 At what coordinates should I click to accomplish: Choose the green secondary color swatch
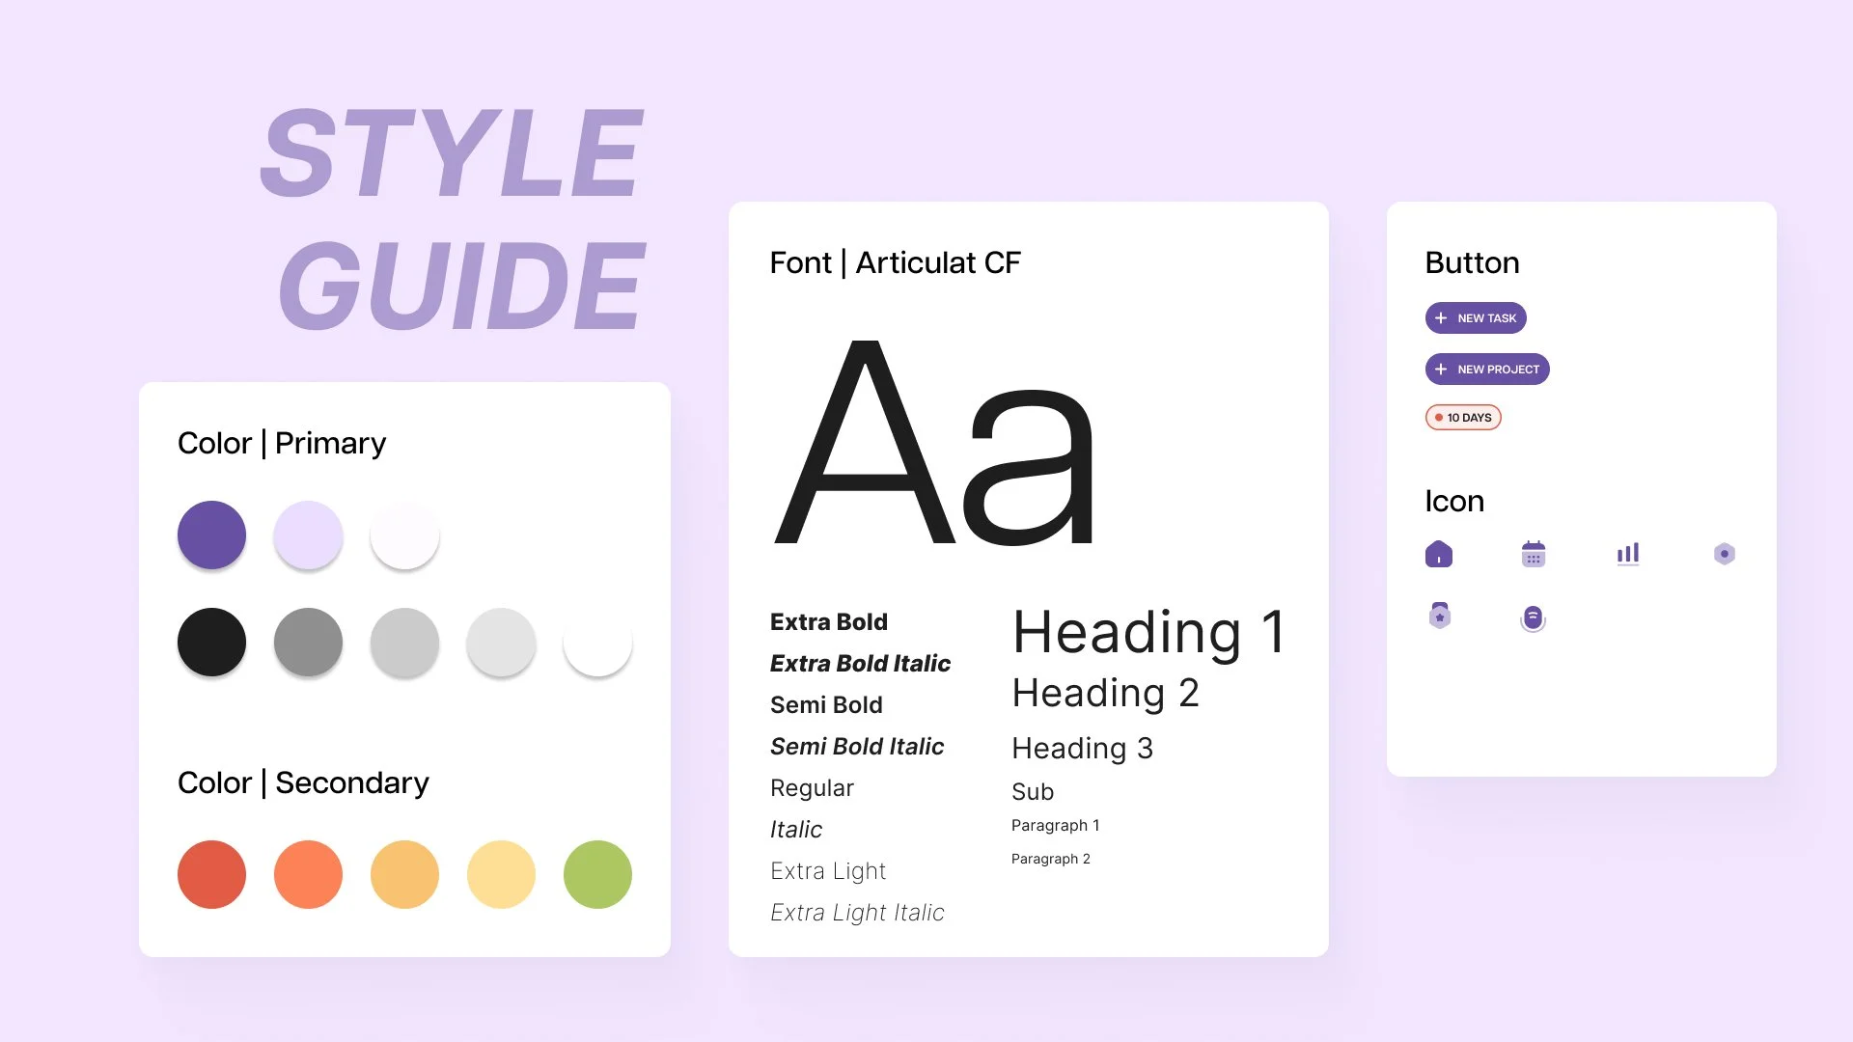pos(597,874)
